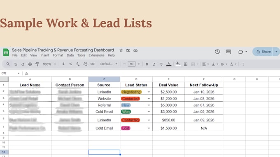Viewport: 280px width, 157px height.
Task: Click the merge cells icon
Action: point(193,64)
